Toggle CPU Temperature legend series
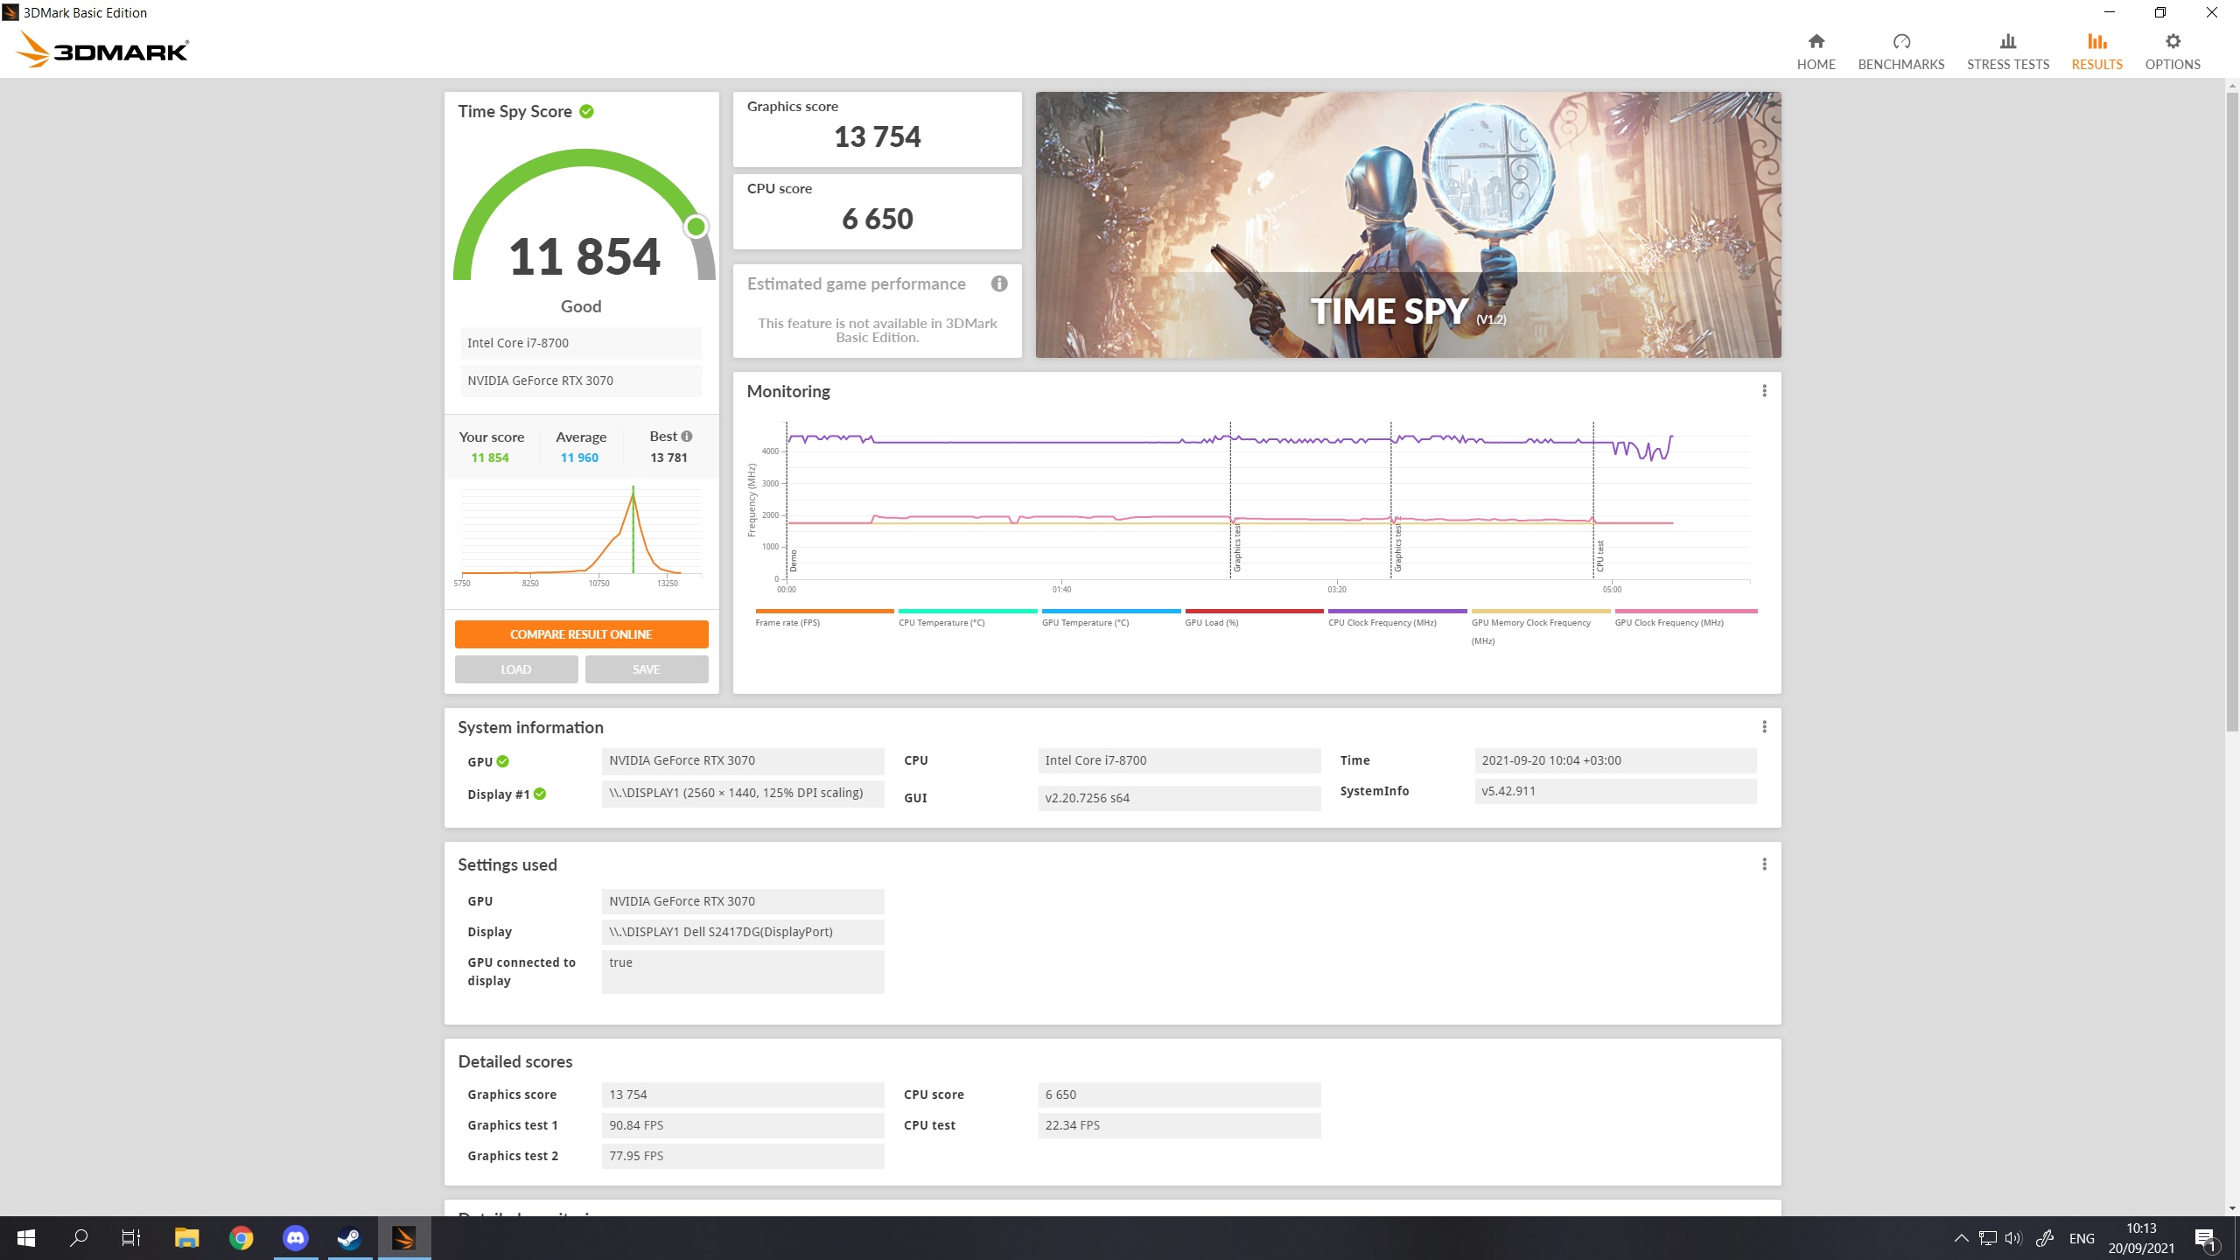2240x1260 pixels. coord(968,618)
